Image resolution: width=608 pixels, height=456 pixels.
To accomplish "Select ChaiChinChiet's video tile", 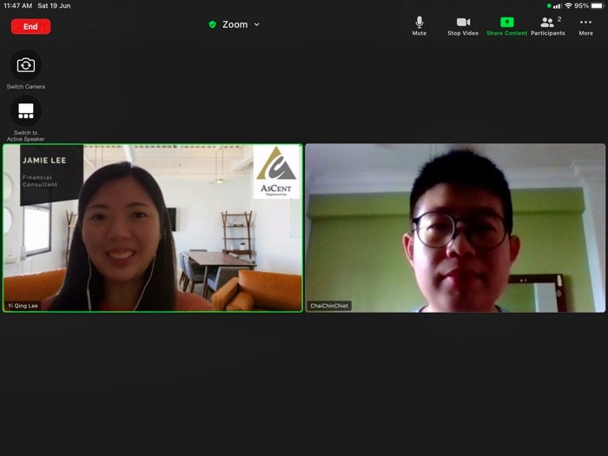I will [455, 228].
